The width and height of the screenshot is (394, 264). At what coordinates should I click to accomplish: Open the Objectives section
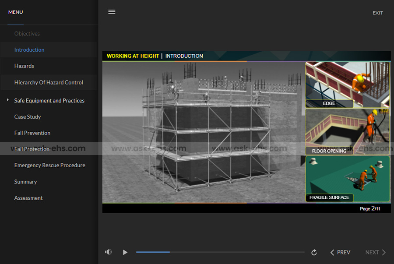[27, 34]
